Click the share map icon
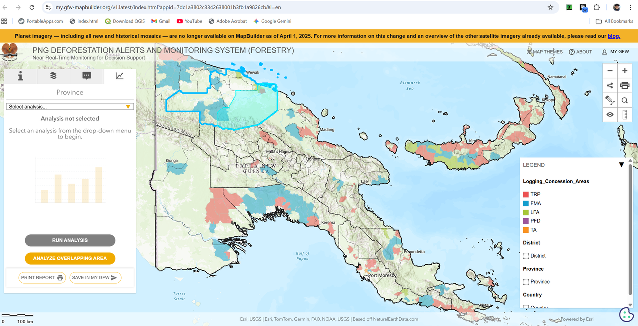 [x=610, y=86]
